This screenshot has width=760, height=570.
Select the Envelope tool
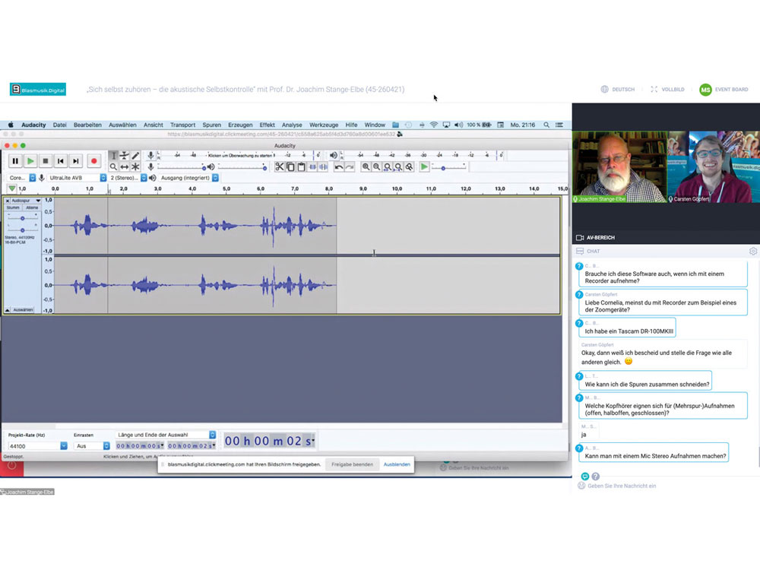coord(125,156)
